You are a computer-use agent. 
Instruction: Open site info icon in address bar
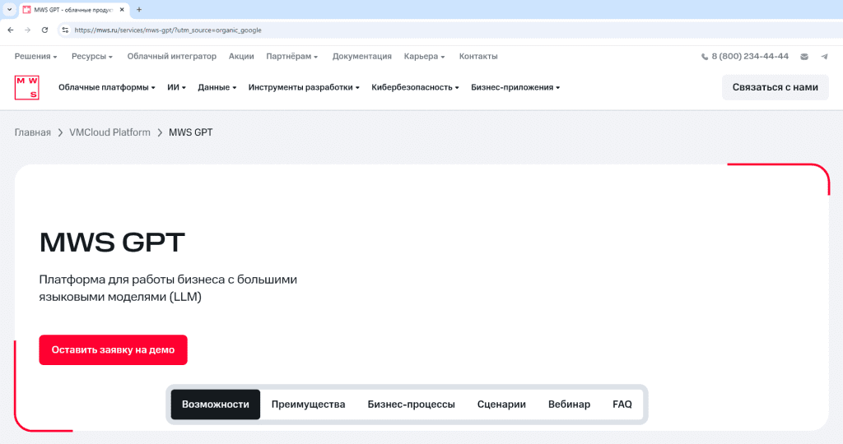tap(65, 30)
